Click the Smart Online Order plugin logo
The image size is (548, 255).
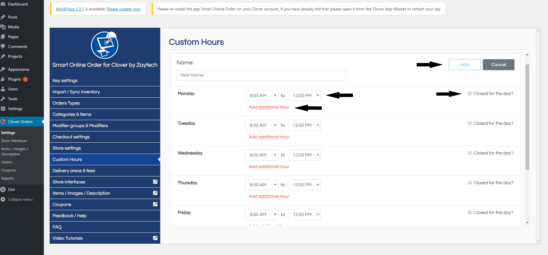[x=105, y=45]
